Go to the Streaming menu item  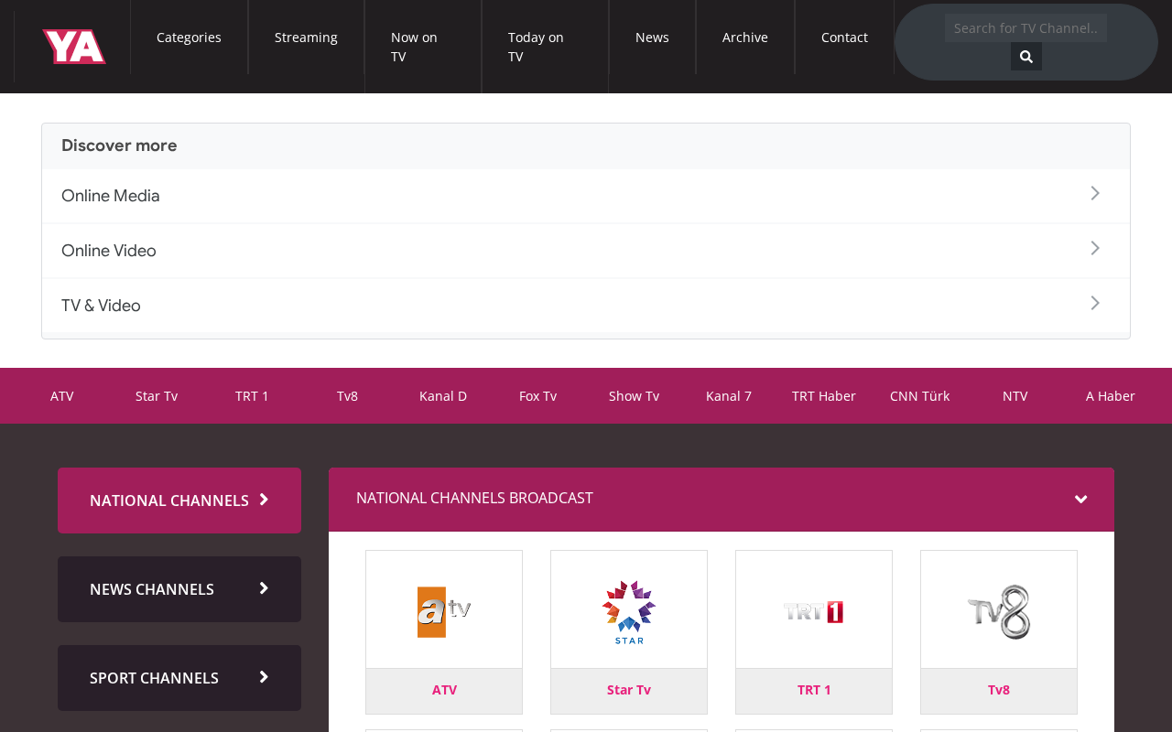[306, 38]
